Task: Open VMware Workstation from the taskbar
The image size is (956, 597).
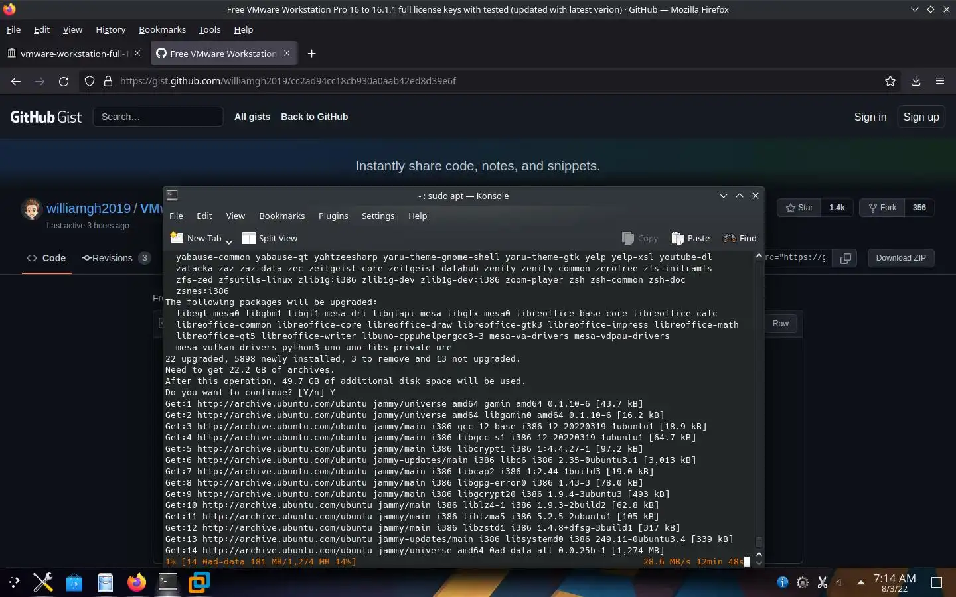Action: pos(199,582)
